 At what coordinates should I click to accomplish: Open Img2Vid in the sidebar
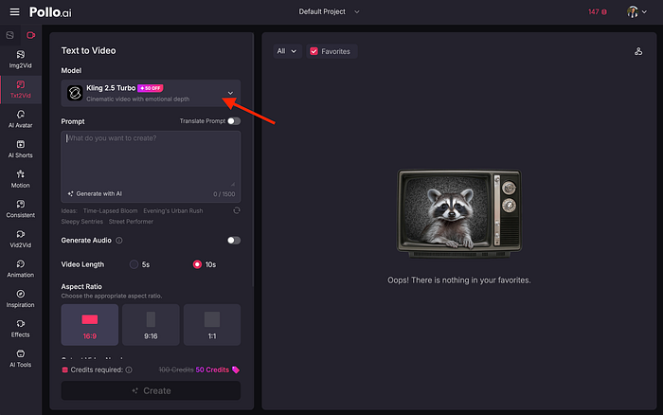(21, 58)
